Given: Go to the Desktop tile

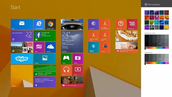Looking at the screenshot, I should click(x=22, y=76).
